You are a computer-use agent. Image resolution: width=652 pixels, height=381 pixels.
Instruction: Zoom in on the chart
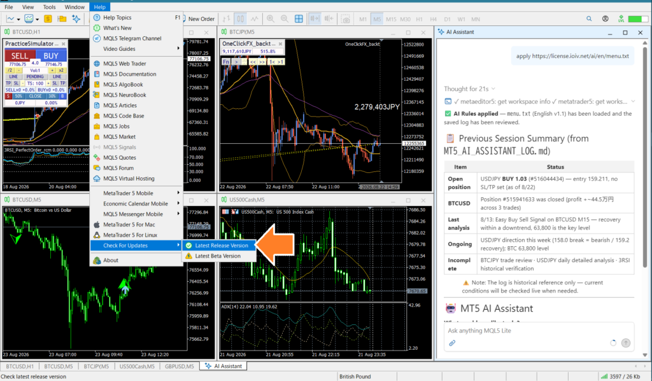tap(271, 18)
